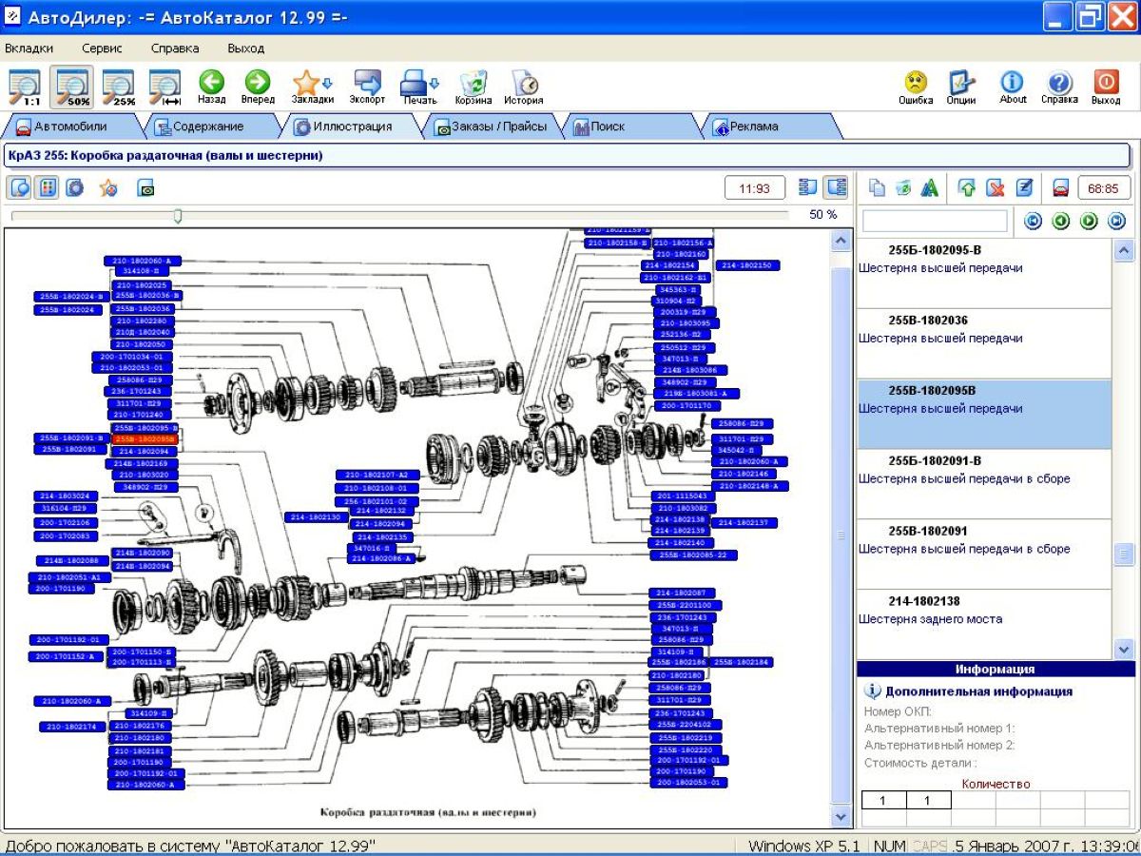This screenshot has height=856, width=1141.
Task: Click the price tag icon in illustration toolbar
Action: click(x=145, y=188)
